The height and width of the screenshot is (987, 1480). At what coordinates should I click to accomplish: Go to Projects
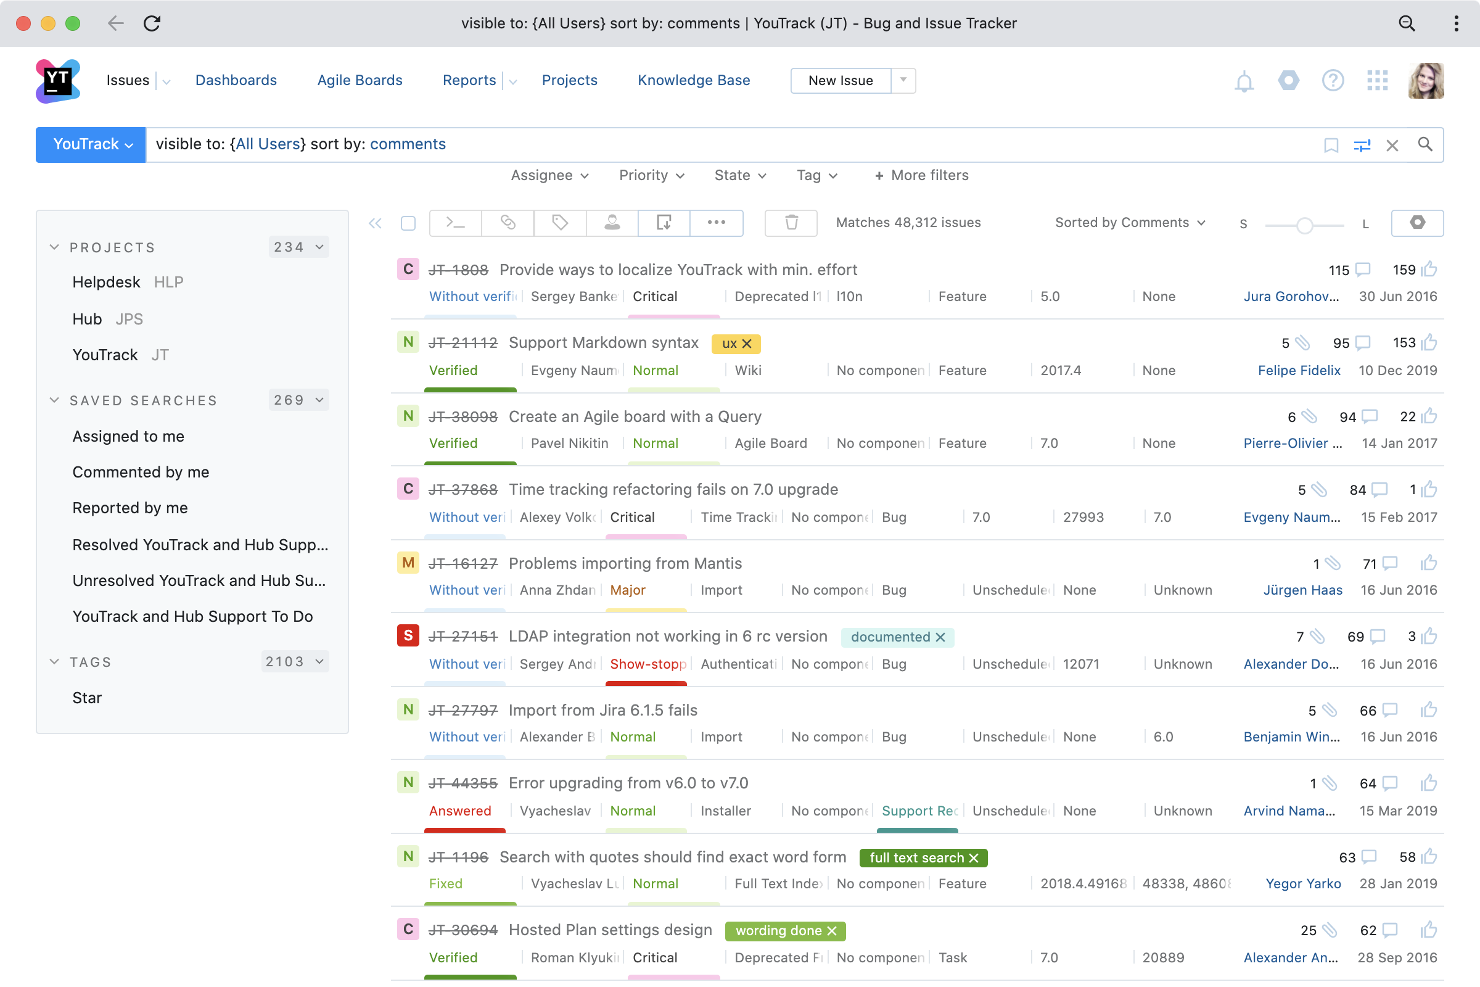[x=569, y=81]
